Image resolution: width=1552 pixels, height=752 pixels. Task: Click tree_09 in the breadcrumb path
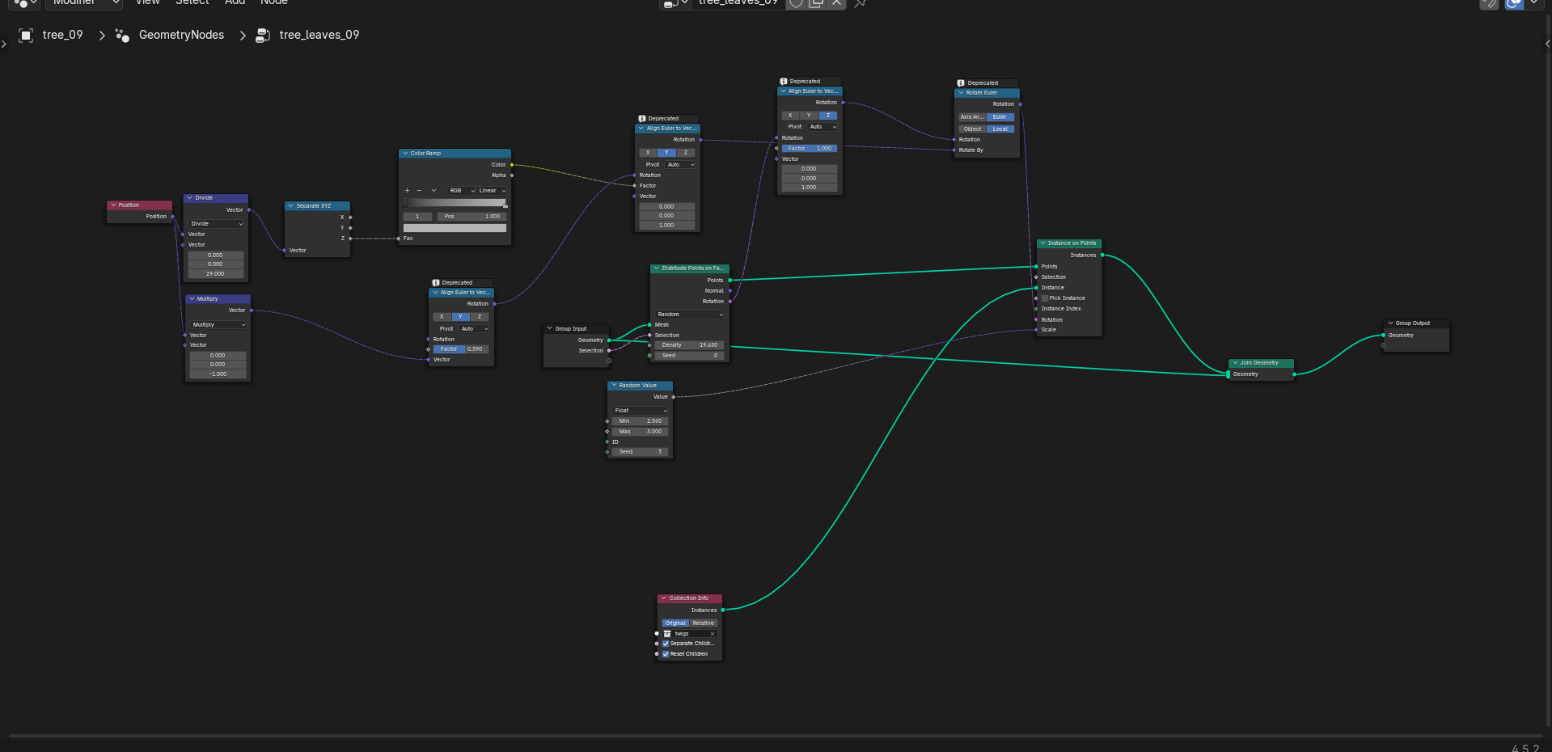coord(62,35)
